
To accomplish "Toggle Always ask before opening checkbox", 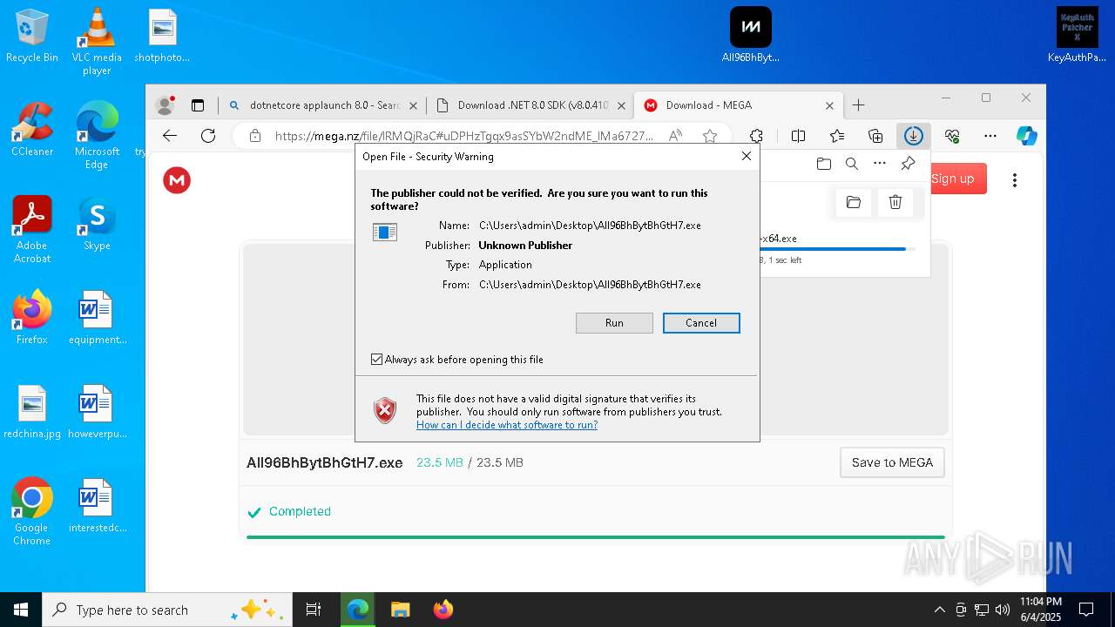I will click(x=377, y=360).
